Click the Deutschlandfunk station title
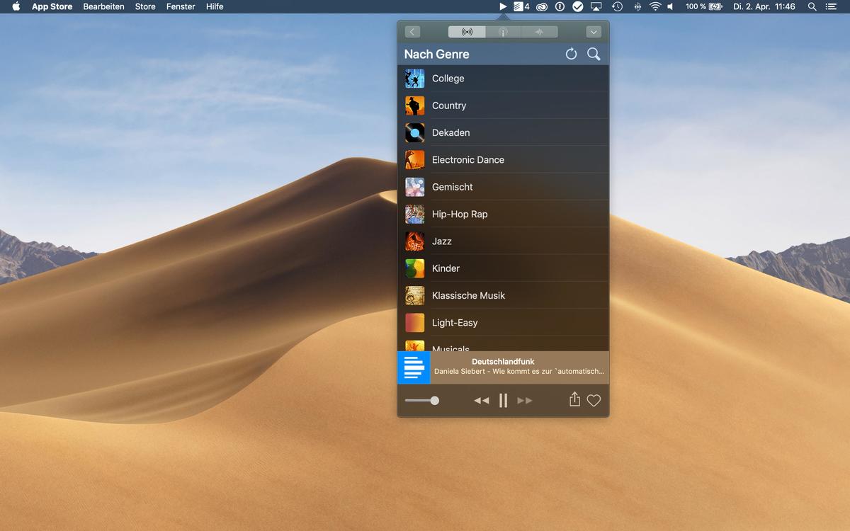This screenshot has height=531, width=850. point(503,362)
